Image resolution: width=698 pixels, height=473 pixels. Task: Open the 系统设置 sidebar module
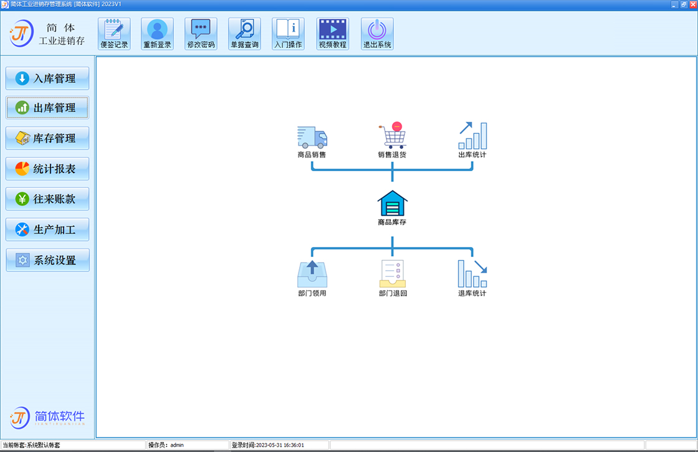[x=47, y=260]
